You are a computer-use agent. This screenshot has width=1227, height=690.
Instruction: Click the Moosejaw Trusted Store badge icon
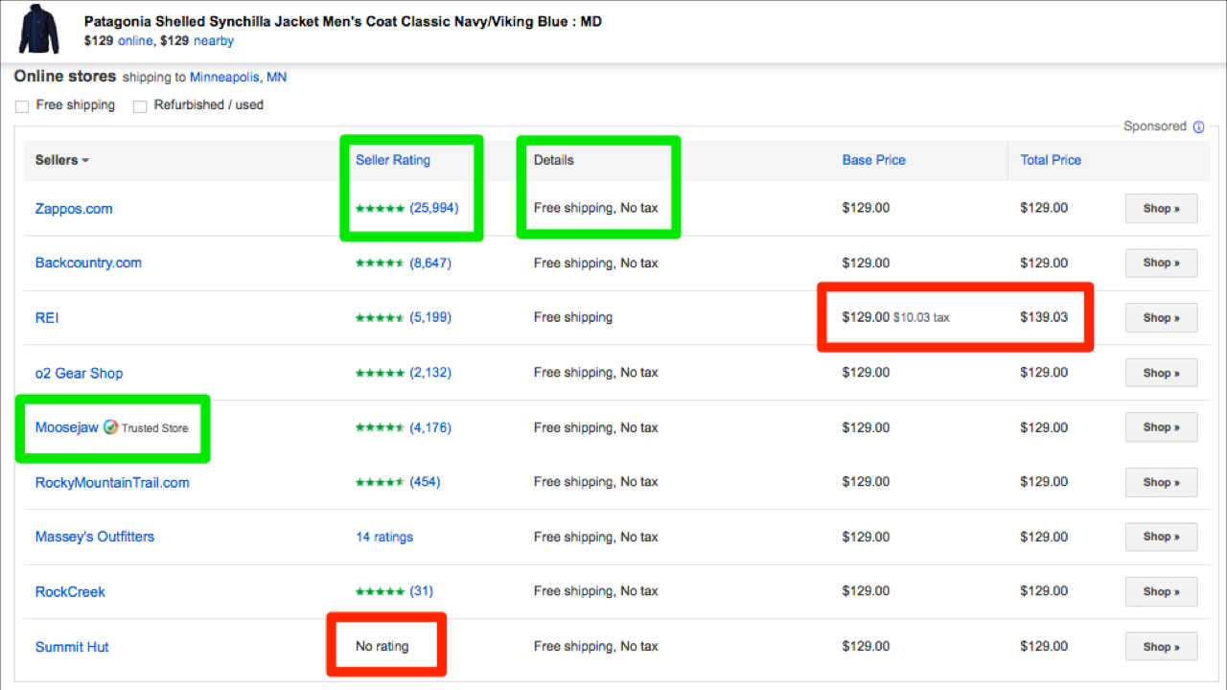point(110,427)
